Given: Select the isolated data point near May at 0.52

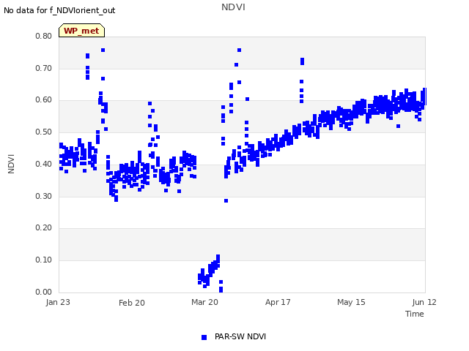Looking at the screenshot, I should pyautogui.click(x=398, y=127).
